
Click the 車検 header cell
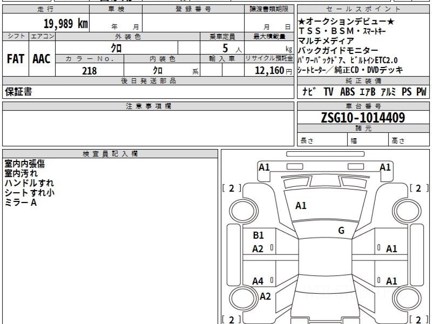click(116, 9)
